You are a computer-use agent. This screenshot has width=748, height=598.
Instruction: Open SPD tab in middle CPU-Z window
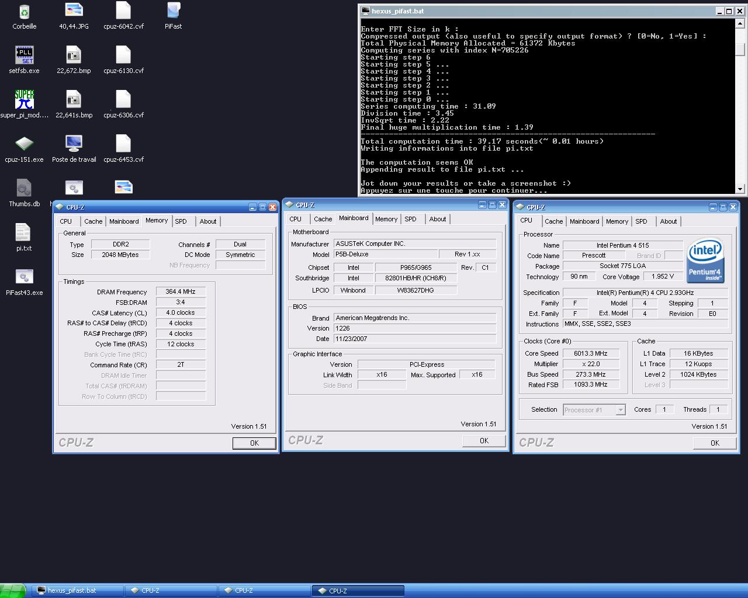(x=411, y=219)
